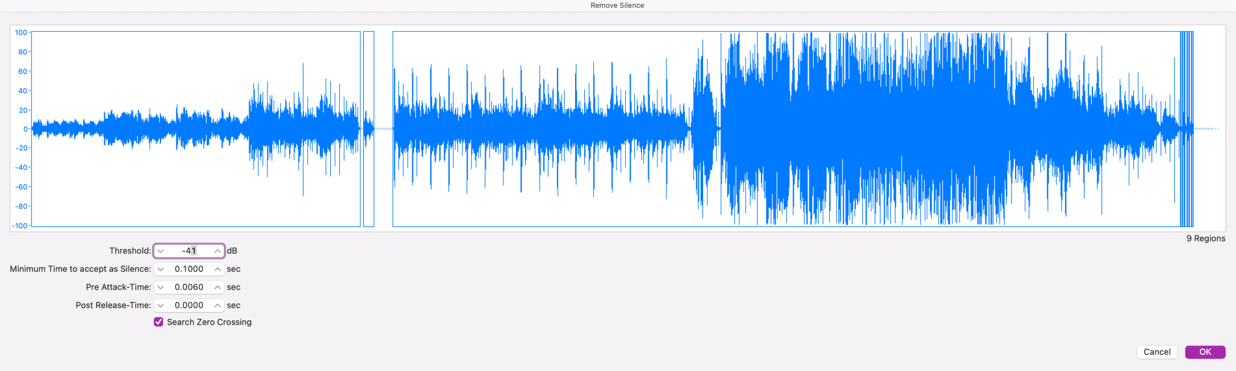Decrease the Post Release-Time value
Screen dimensions: 1236x371
(x=161, y=305)
